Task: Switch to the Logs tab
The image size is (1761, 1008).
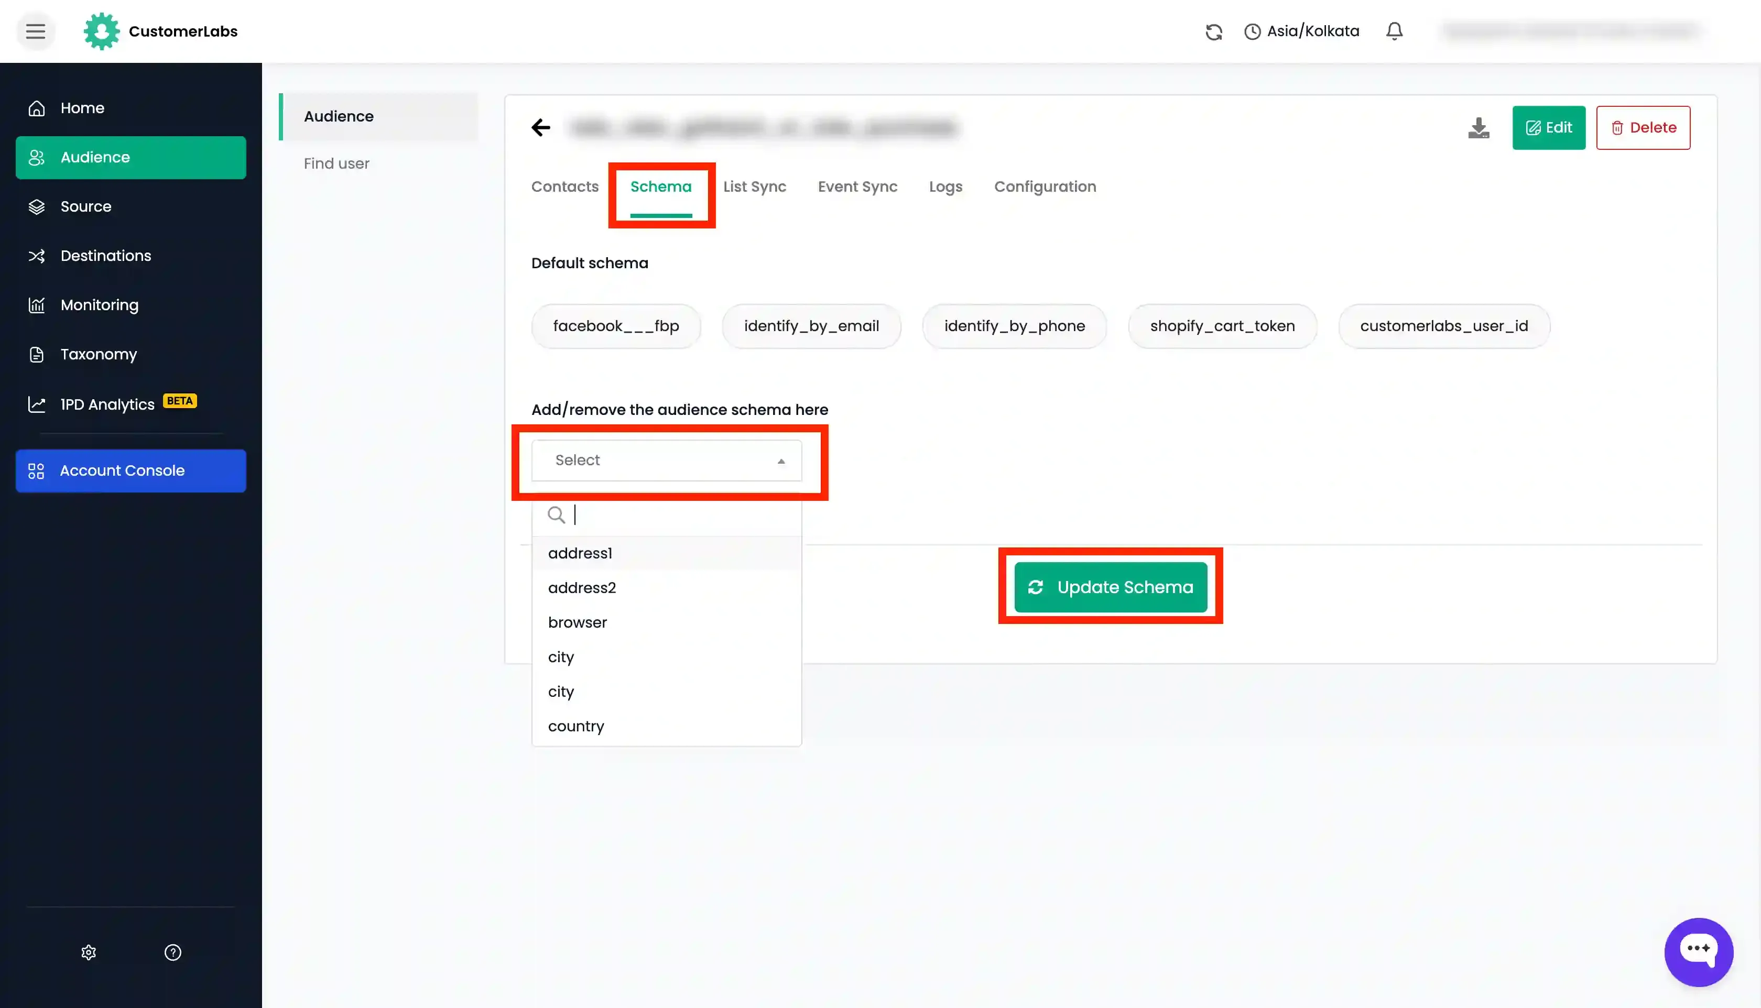Action: pos(945,186)
